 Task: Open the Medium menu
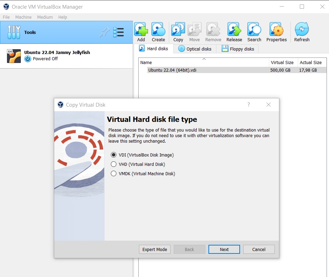coord(45,17)
